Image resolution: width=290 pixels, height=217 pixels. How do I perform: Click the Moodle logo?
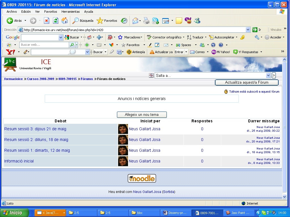click(x=142, y=178)
